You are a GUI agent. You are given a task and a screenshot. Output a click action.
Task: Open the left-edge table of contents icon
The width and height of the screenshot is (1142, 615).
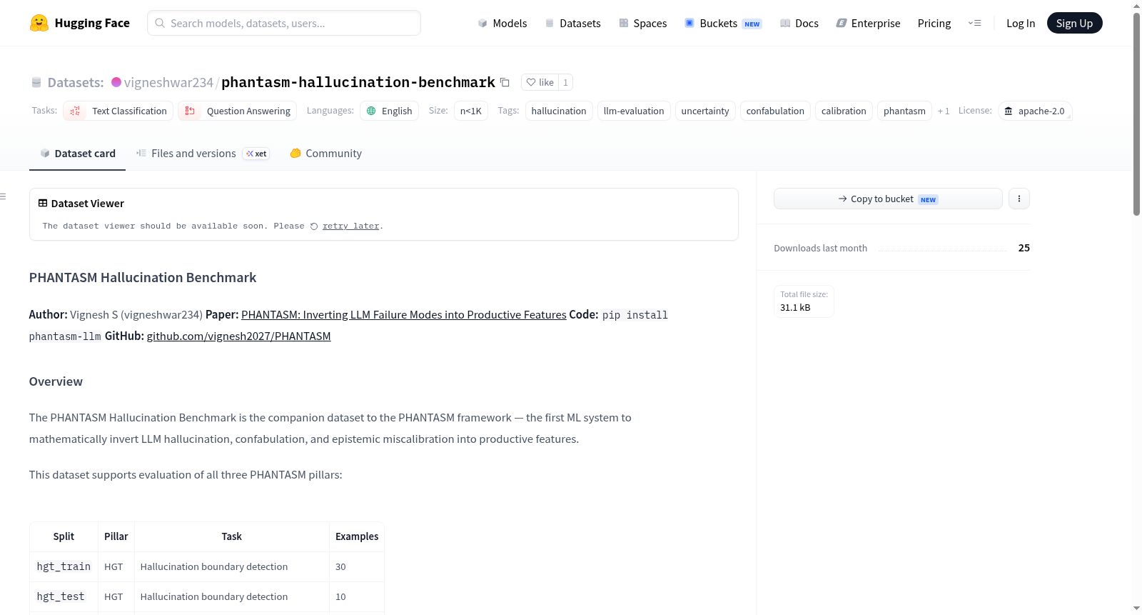tap(3, 196)
